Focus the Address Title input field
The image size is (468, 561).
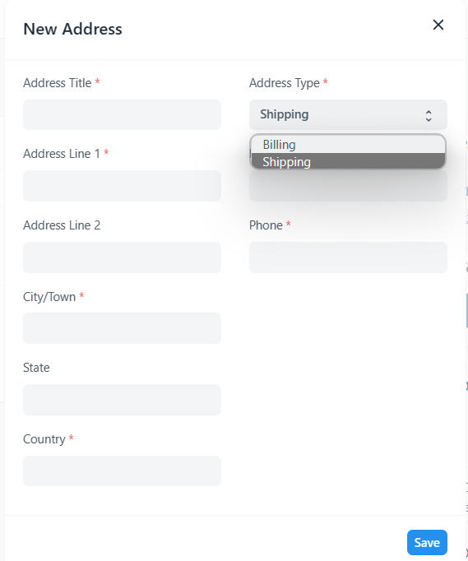(122, 115)
